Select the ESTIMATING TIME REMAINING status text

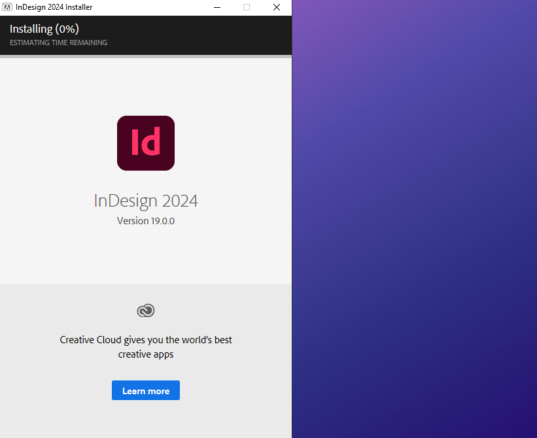tap(58, 42)
